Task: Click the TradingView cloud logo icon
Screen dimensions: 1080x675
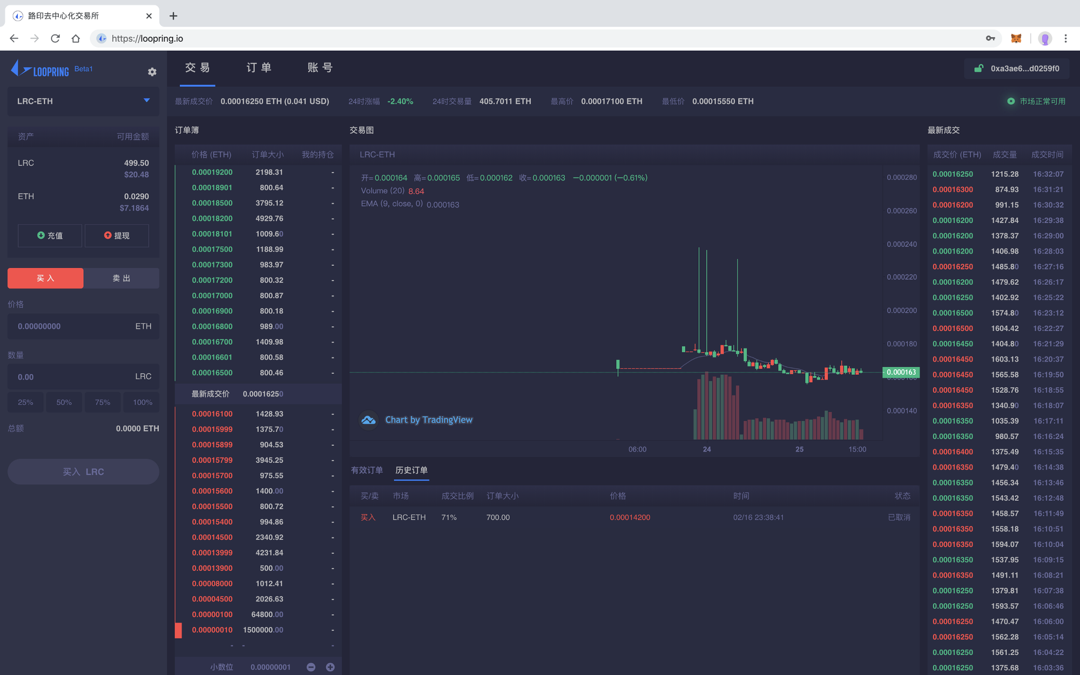Action: point(369,420)
